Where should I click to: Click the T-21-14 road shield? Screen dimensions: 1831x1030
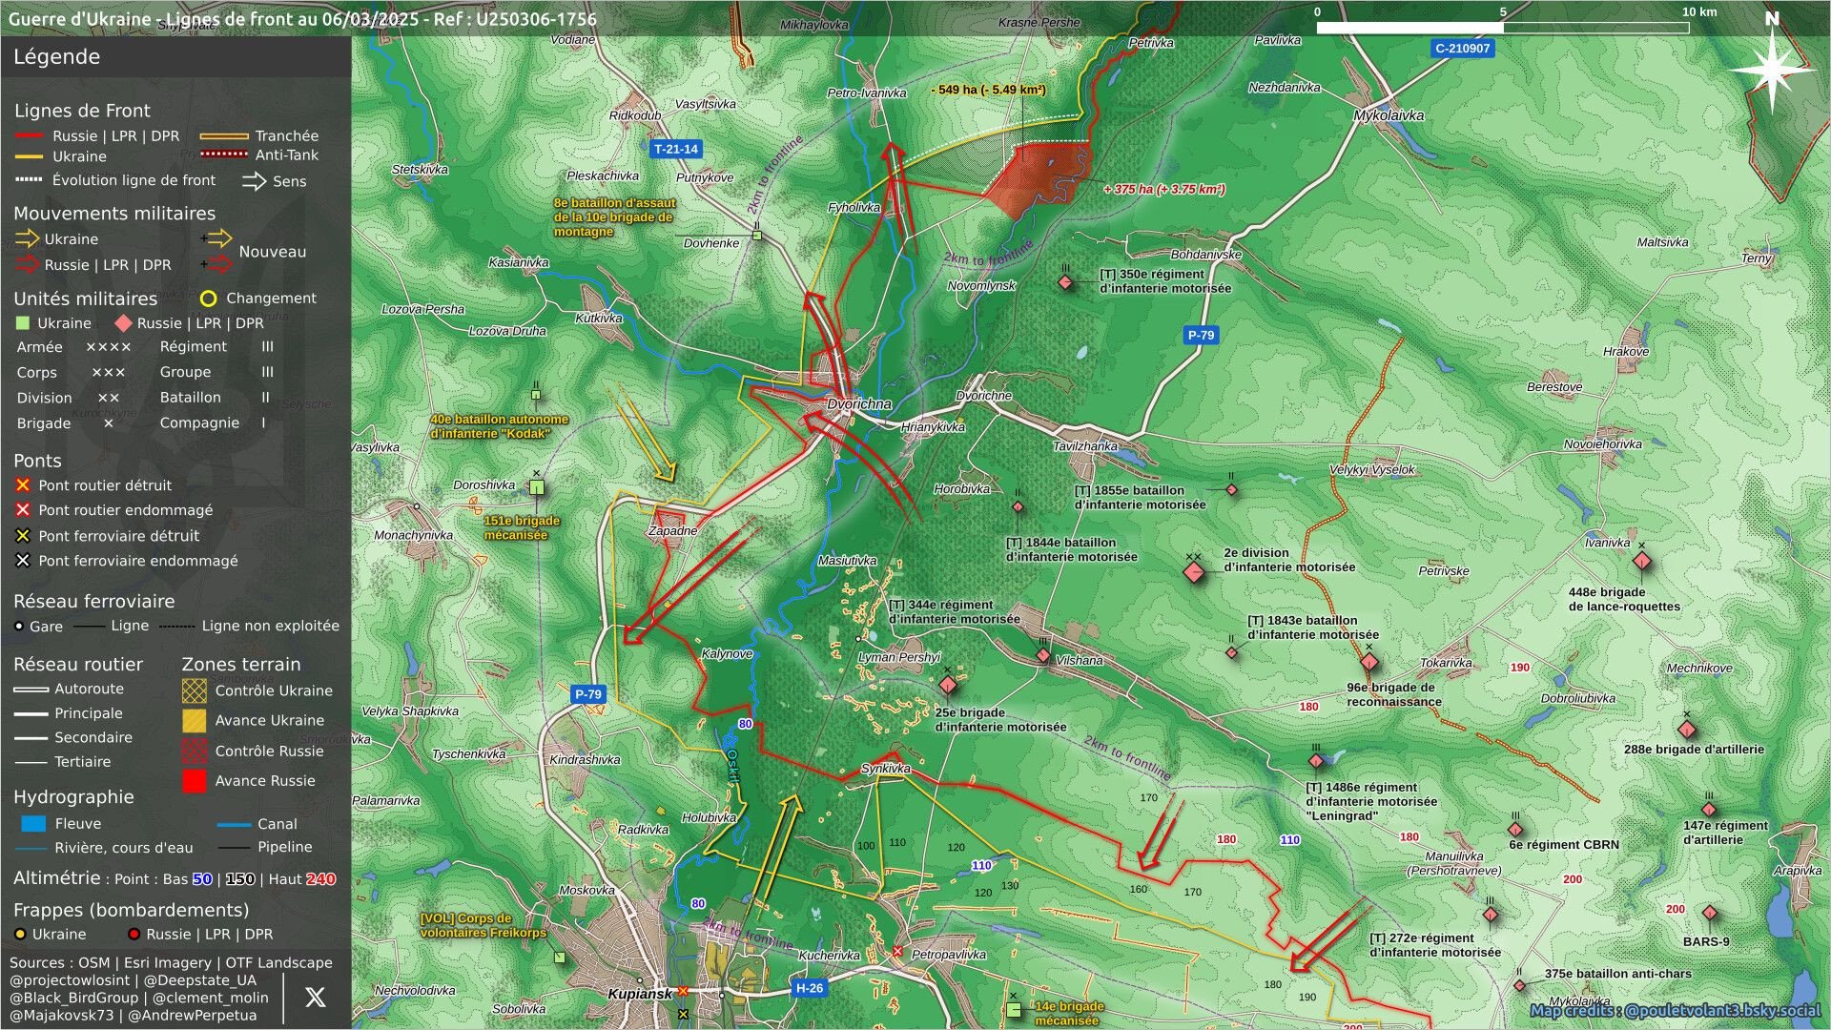(676, 149)
